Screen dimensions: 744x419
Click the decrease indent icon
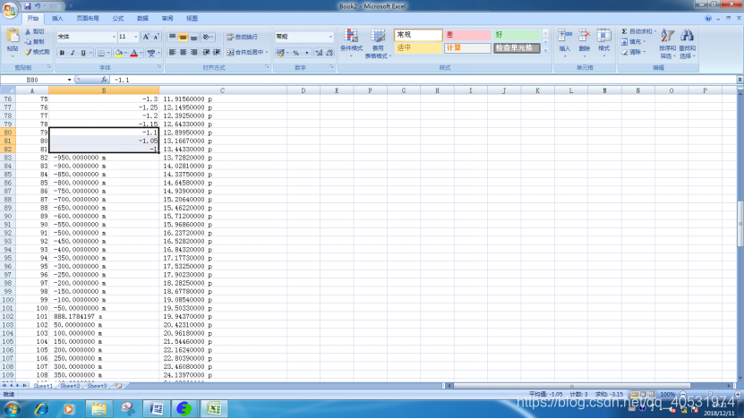click(x=206, y=52)
